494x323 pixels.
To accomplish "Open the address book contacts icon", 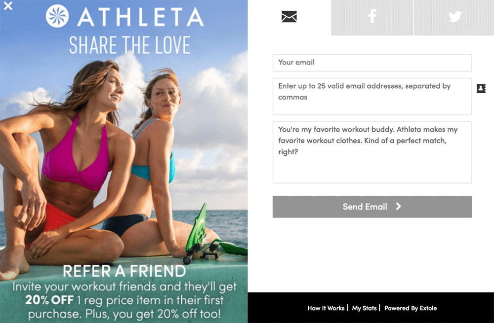I will (481, 88).
